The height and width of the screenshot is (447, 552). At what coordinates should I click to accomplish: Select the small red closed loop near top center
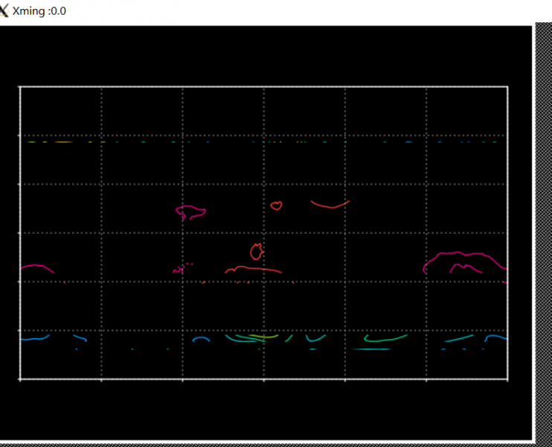click(x=276, y=205)
